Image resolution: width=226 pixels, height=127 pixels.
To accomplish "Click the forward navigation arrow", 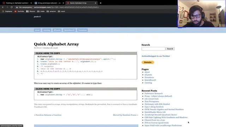I will pos(7,7).
